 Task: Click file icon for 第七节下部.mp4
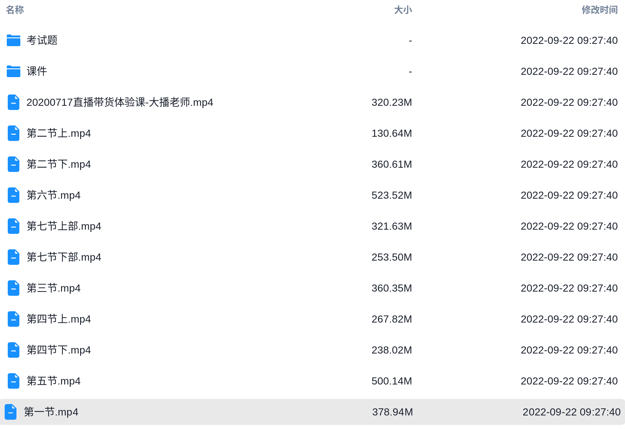tap(14, 257)
